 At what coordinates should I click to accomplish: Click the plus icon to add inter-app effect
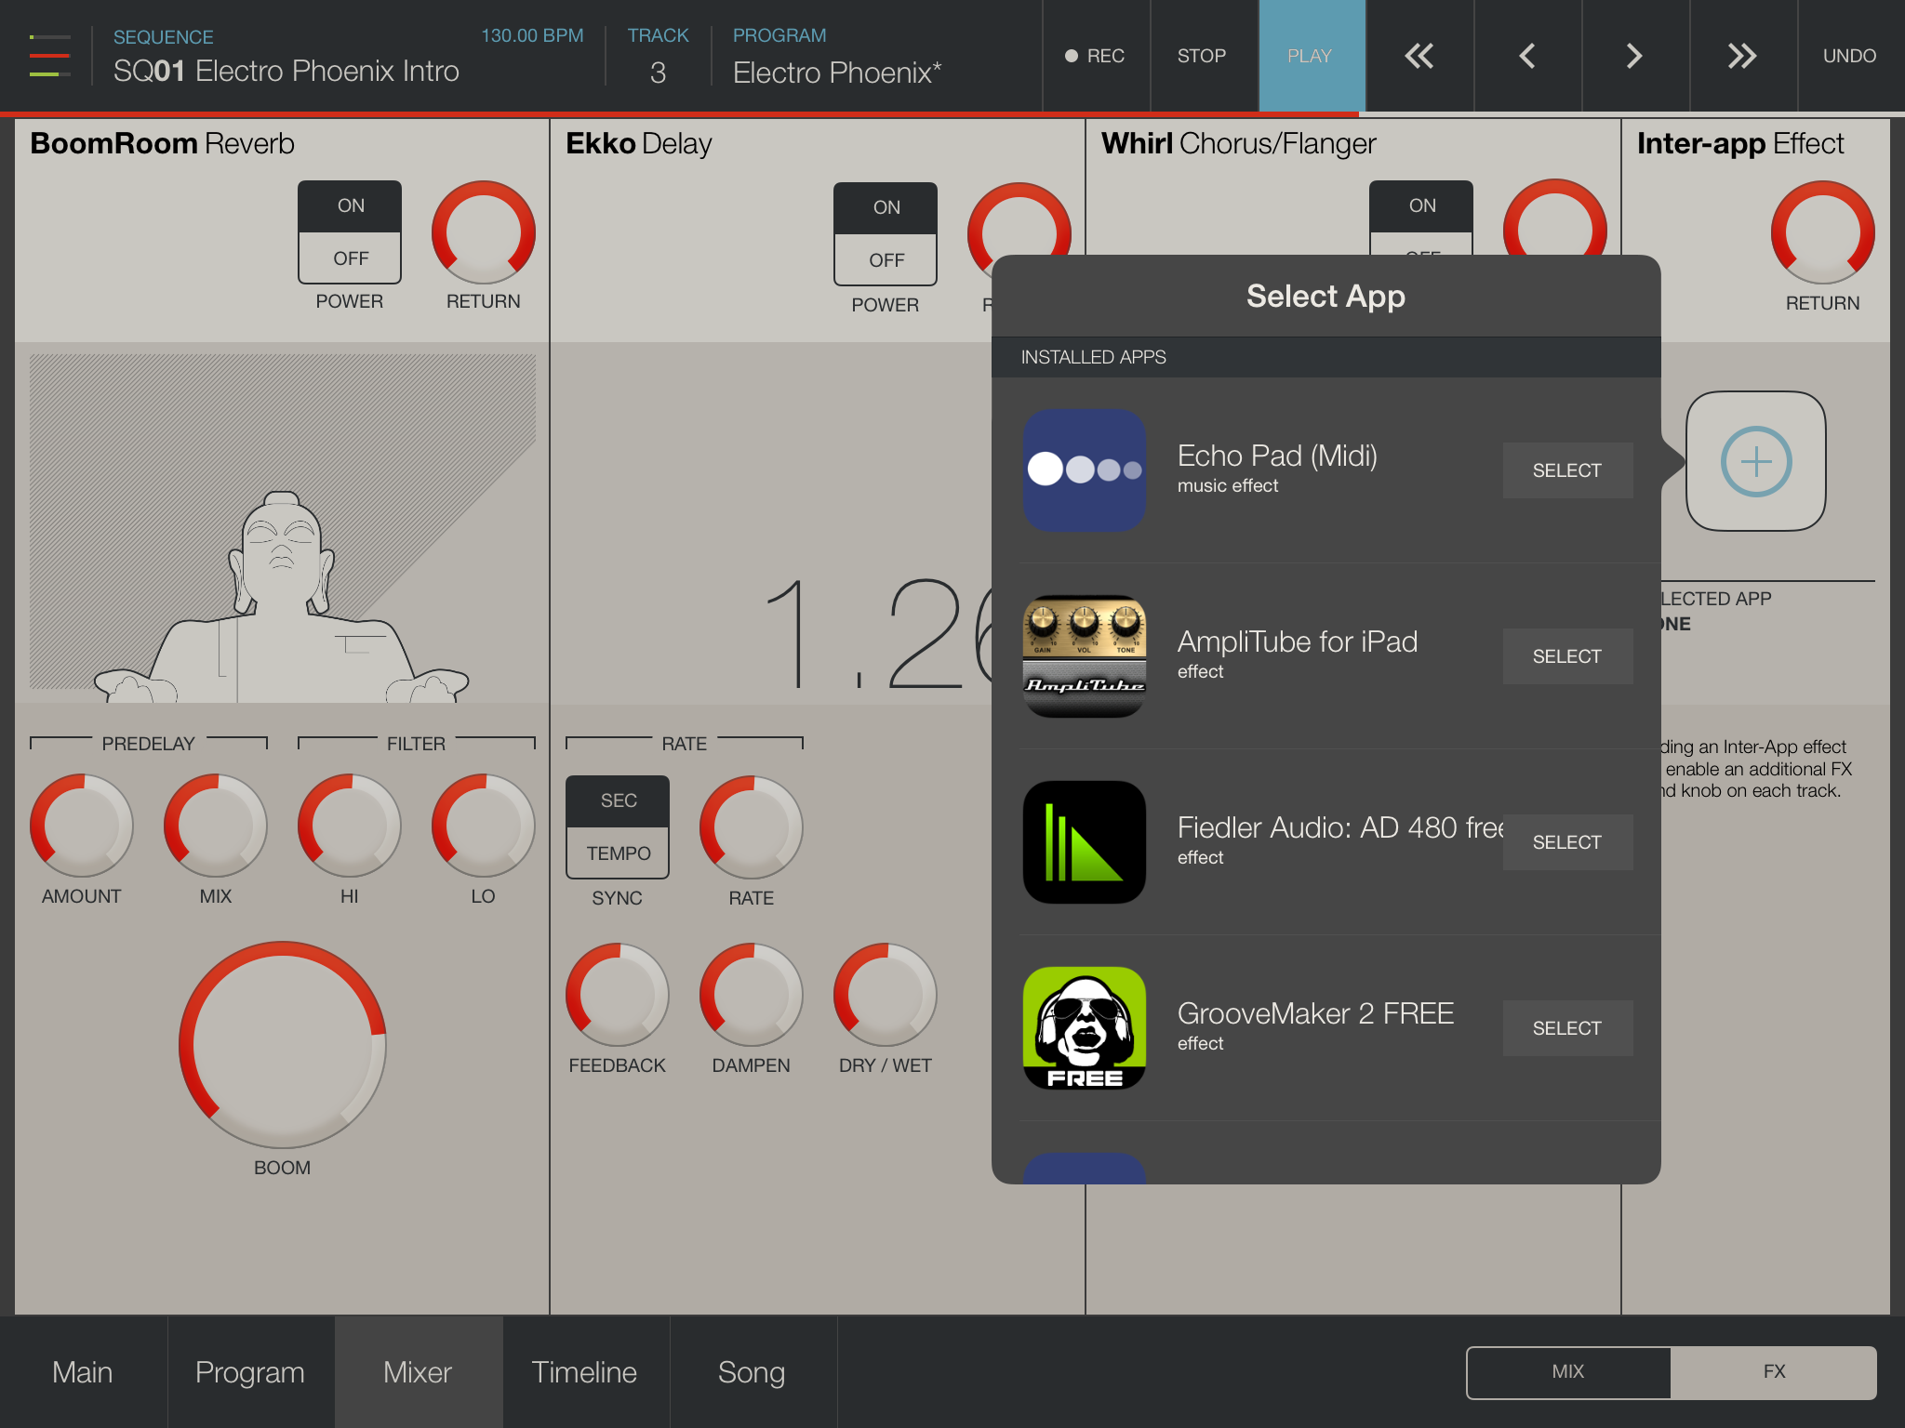pyautogui.click(x=1756, y=461)
